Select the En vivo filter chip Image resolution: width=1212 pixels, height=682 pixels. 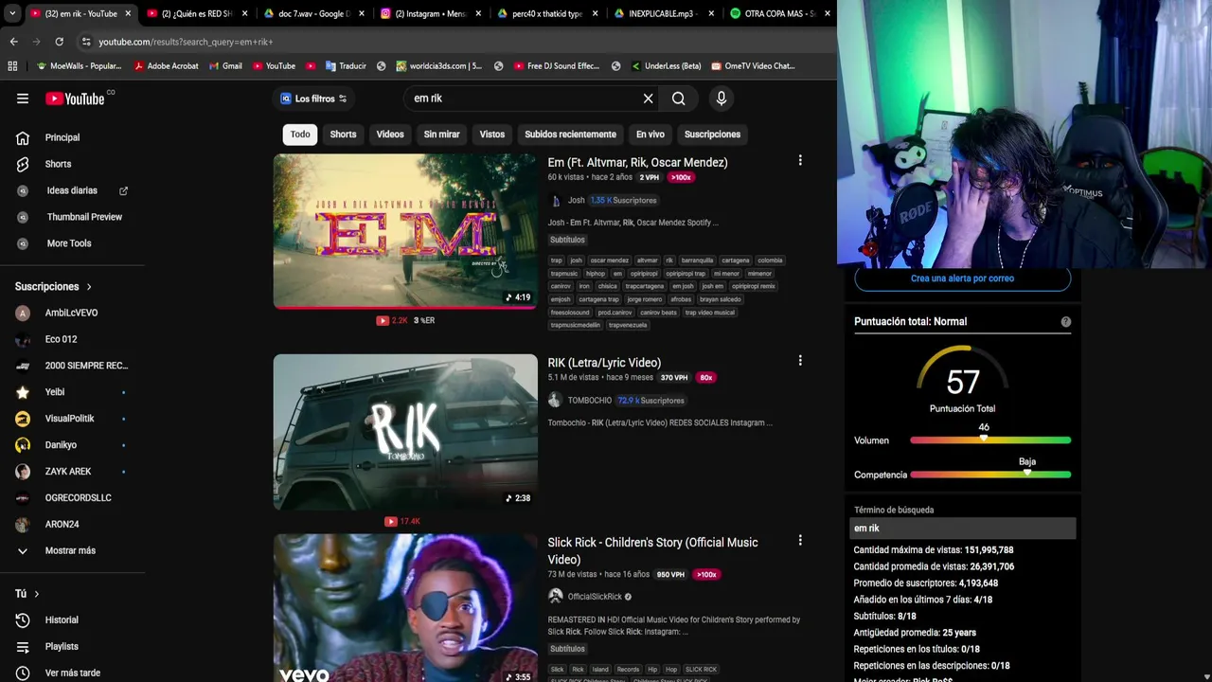point(650,135)
